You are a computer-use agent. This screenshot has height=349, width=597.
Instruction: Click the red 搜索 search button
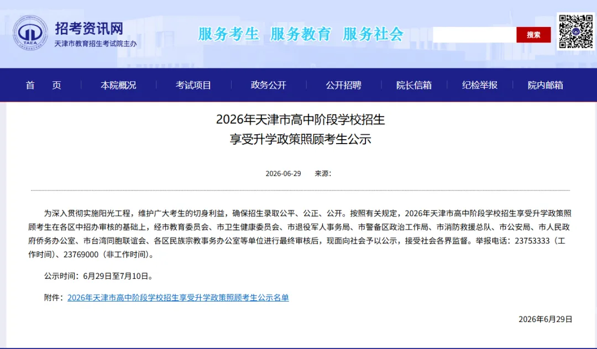533,35
